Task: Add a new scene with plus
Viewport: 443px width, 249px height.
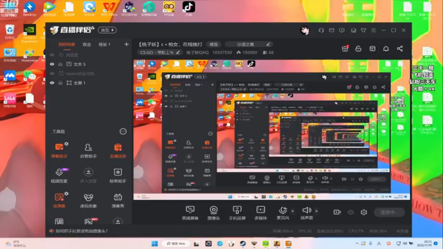Action: 126,44
